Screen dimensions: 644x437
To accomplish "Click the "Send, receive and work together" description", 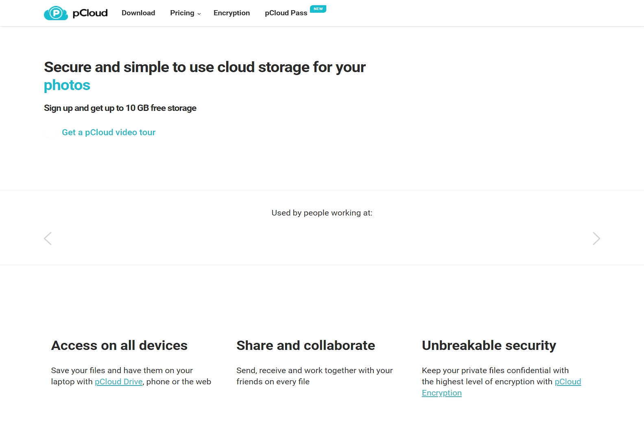I will point(314,376).
